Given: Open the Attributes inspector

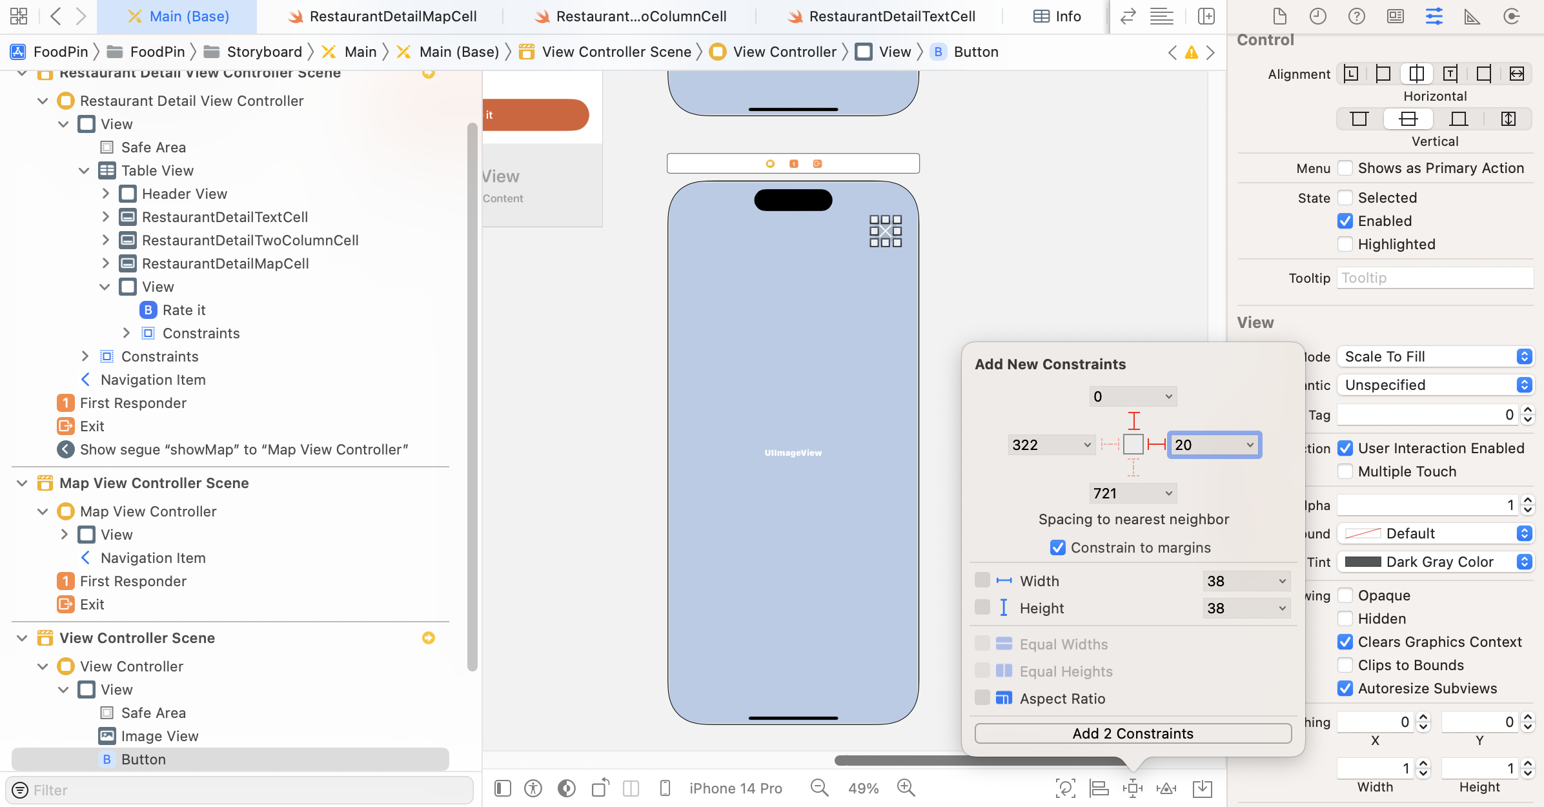Looking at the screenshot, I should coord(1435,16).
